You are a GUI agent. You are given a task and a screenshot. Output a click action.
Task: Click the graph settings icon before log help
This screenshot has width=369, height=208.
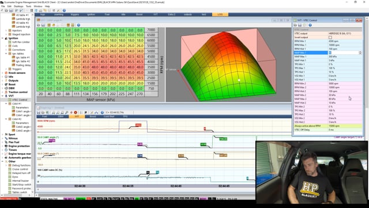point(96,113)
